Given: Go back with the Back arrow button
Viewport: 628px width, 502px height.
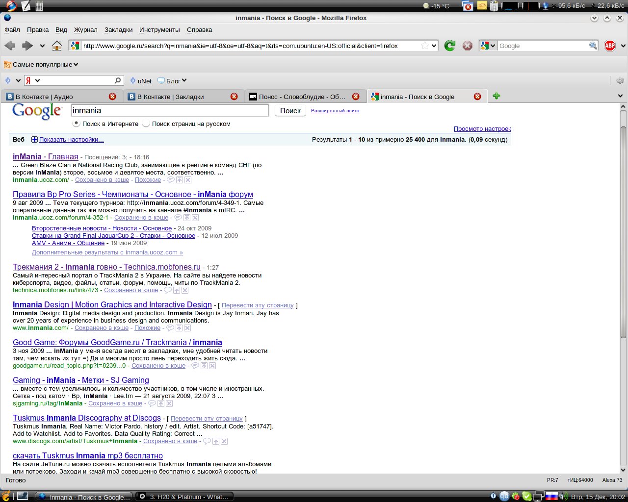Looking at the screenshot, I should click(x=10, y=46).
